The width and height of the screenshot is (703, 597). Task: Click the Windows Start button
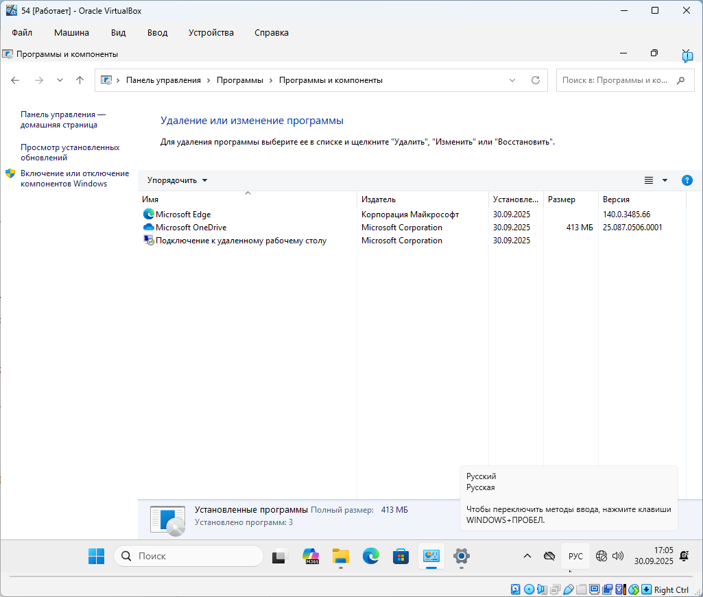pyautogui.click(x=96, y=557)
